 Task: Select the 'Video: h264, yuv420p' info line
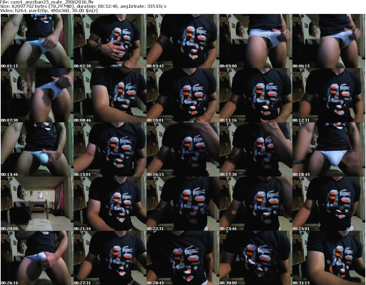coord(49,10)
